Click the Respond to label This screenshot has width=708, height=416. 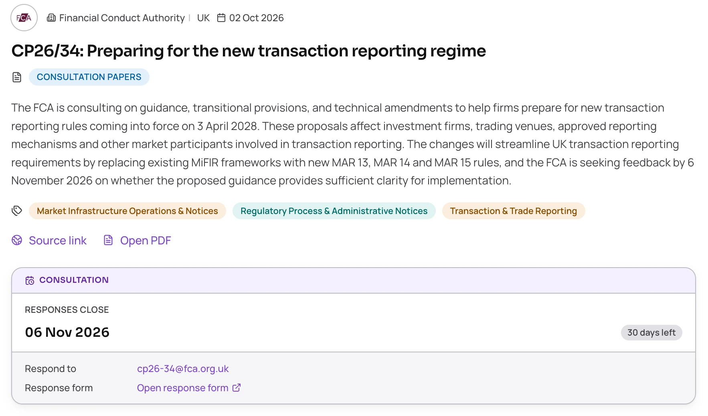(51, 369)
